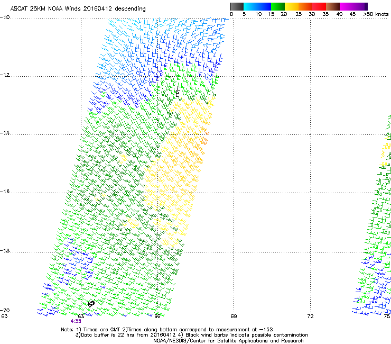Click the '-16' latitude axis label

pyautogui.click(x=5, y=192)
